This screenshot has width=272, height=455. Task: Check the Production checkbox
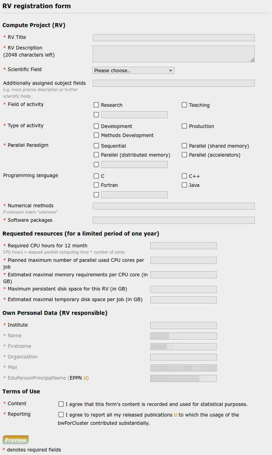[184, 126]
